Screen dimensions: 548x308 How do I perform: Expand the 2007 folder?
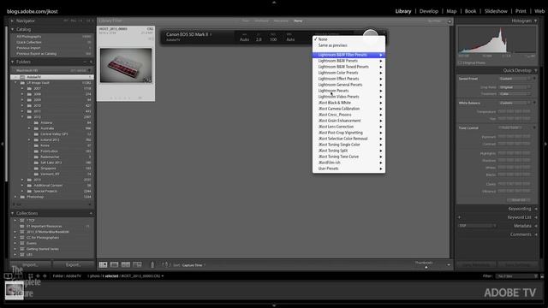[22, 89]
